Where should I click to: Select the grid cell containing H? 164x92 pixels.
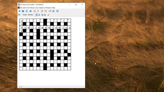21,20
